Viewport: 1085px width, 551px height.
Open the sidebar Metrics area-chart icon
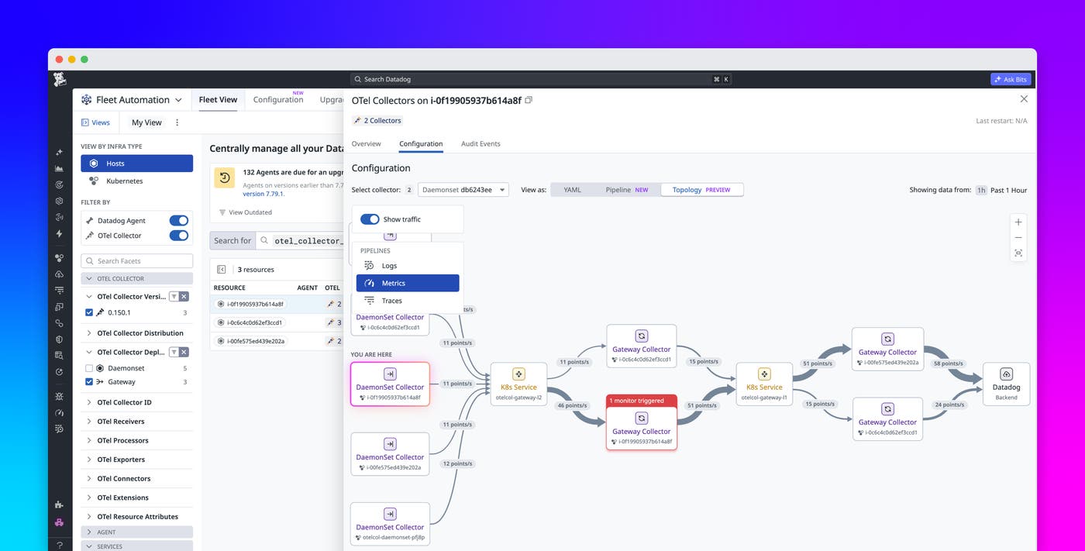tap(60, 168)
